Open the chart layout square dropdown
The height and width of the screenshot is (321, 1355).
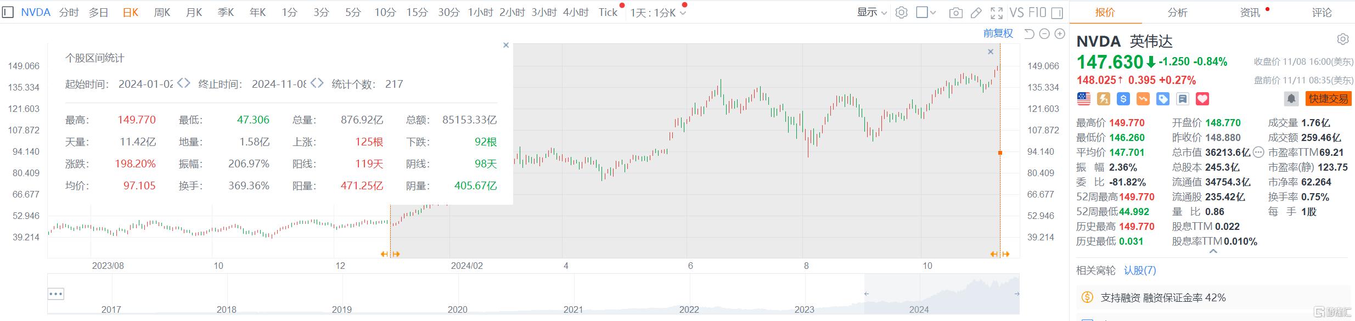click(x=926, y=12)
